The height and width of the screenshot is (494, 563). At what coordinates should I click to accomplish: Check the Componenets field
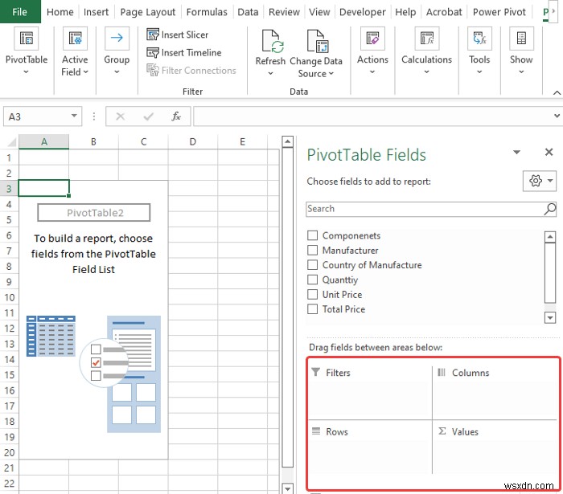312,235
